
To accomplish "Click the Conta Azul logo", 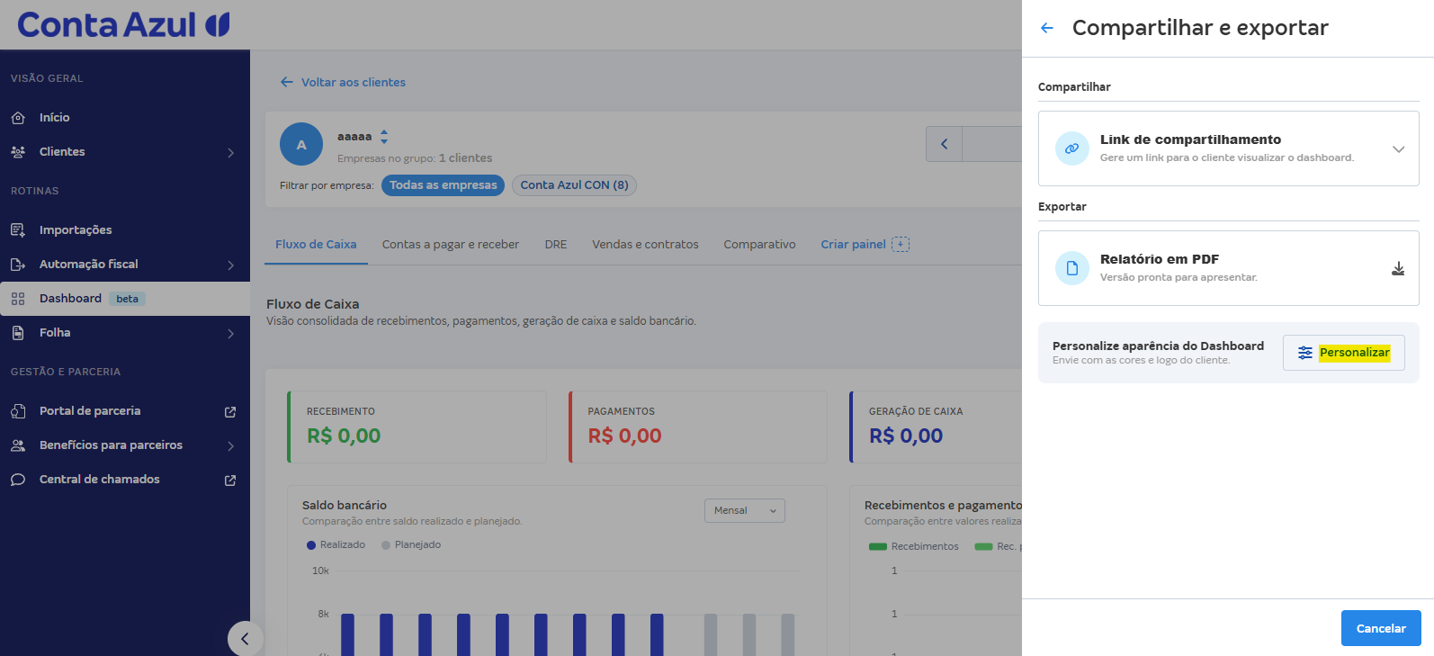I will coord(123,24).
